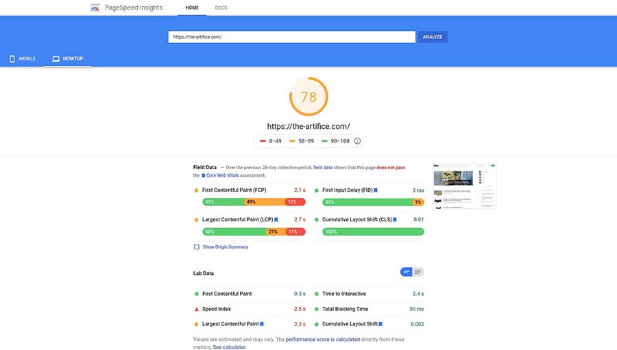617x350 pixels.
Task: Click green dot beside Total Blocking Time
Action: [316, 309]
